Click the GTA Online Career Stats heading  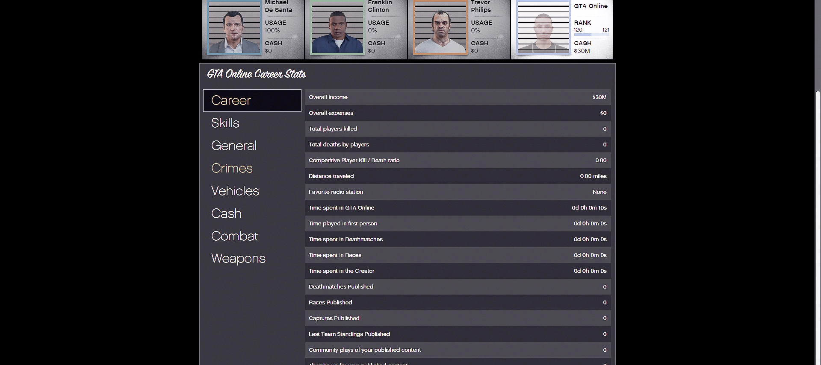(257, 74)
